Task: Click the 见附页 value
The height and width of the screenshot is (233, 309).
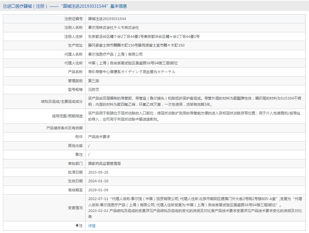Action: tap(94, 90)
